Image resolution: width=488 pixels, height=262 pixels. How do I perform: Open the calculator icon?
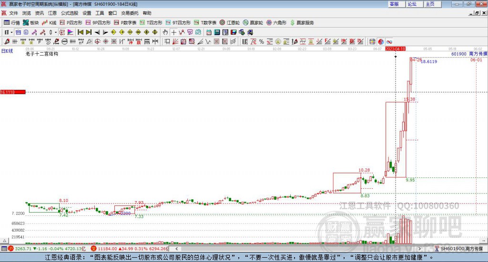217,32
